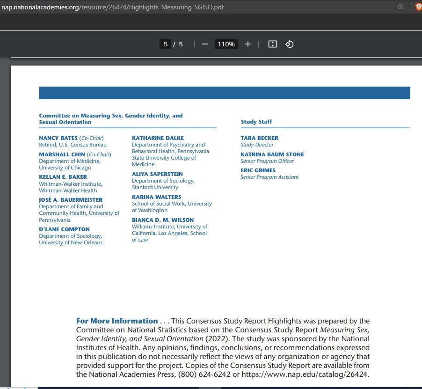422x389 pixels.
Task: Click the Study Staff heading
Action: point(256,122)
